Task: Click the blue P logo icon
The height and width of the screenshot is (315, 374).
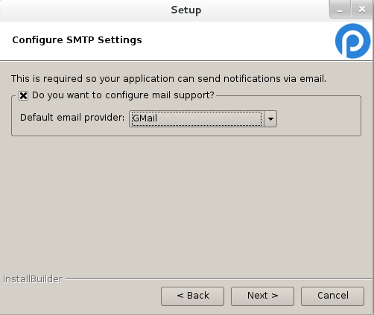Action: click(352, 41)
